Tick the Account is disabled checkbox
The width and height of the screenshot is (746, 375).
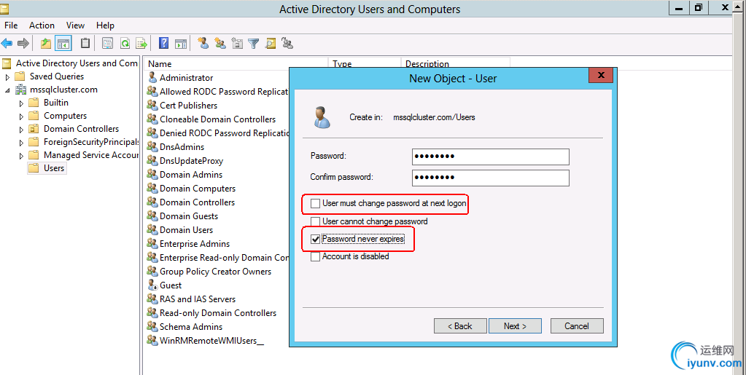[x=316, y=256]
